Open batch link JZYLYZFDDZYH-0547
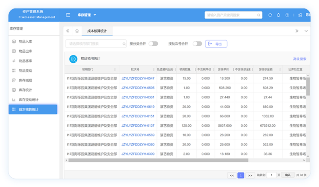Viewport: 319px width, 187px height. 138,78
